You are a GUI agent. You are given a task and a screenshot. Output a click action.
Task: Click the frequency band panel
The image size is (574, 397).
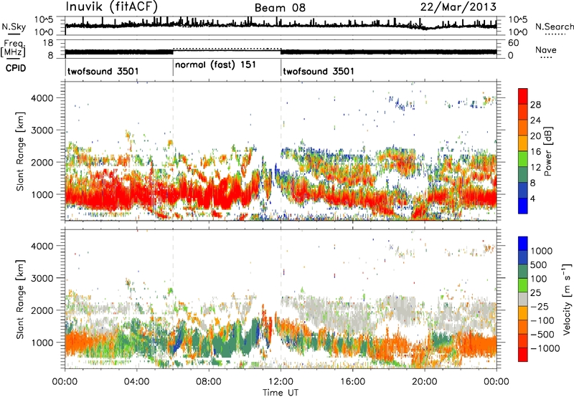(281, 49)
